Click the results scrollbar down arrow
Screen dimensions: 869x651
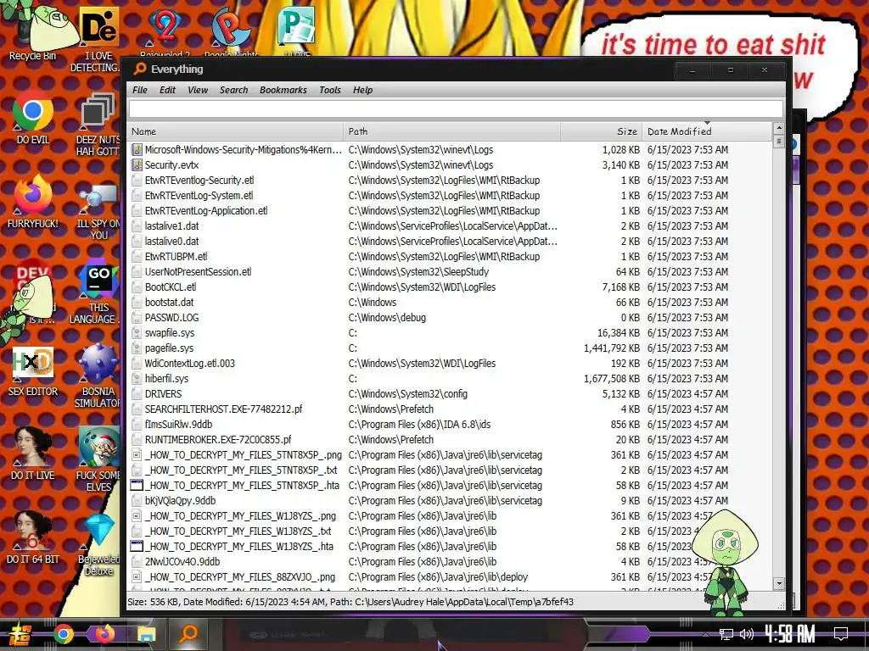click(779, 583)
